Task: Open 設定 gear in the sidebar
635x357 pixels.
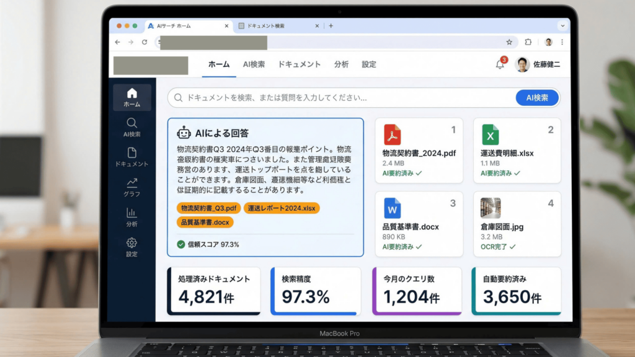Action: click(x=131, y=247)
